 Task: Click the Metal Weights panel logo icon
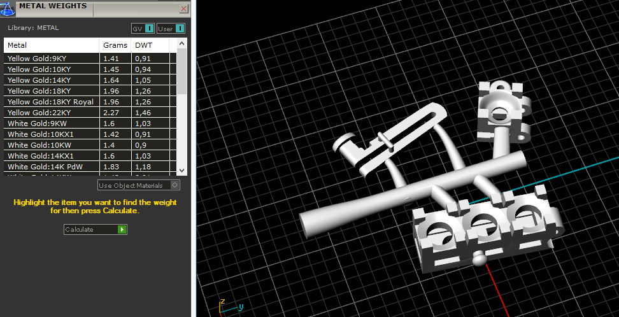point(7,8)
